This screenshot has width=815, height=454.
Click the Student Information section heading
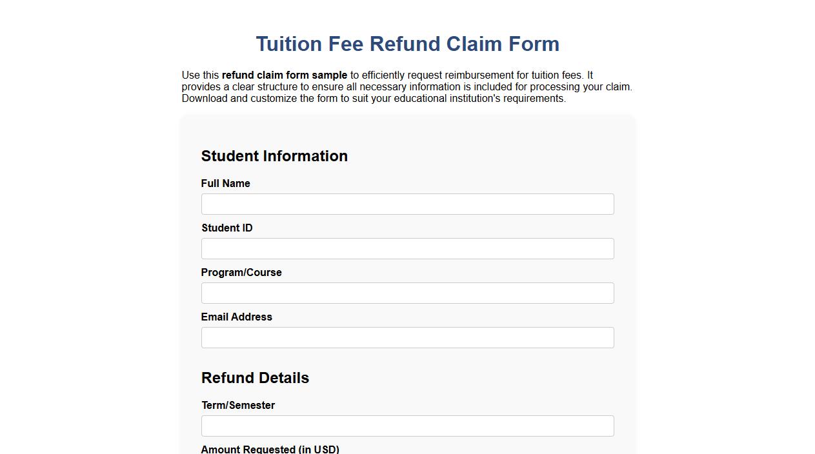coord(274,156)
